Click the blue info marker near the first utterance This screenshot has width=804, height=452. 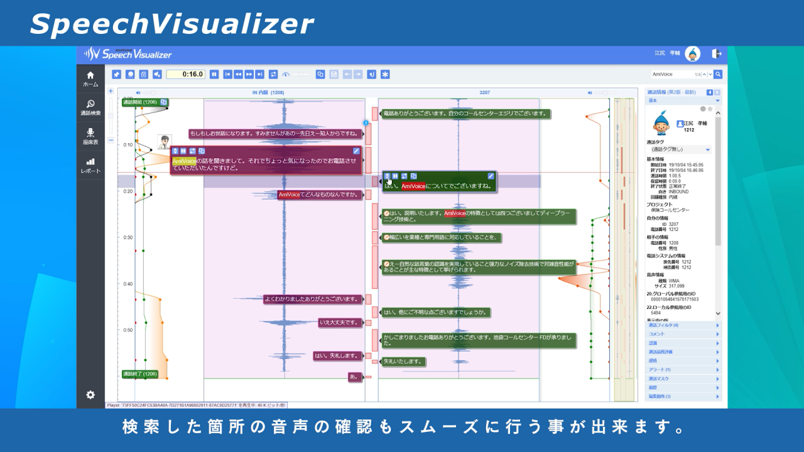tap(366, 123)
